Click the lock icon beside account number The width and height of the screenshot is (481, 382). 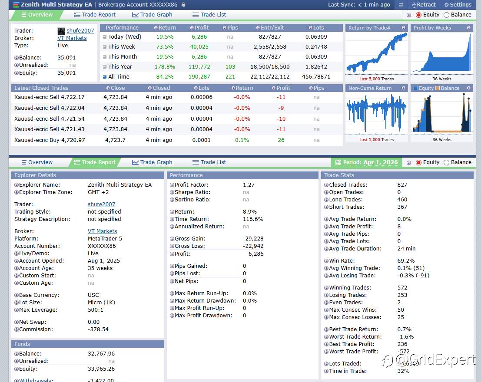[x=183, y=5]
